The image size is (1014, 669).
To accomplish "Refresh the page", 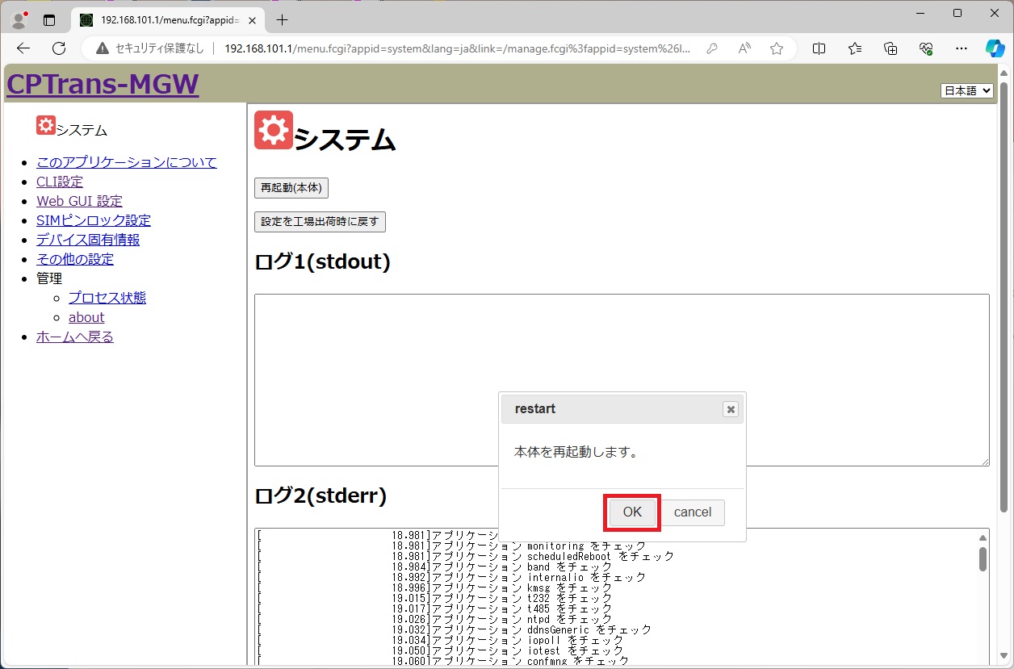I will tap(59, 48).
